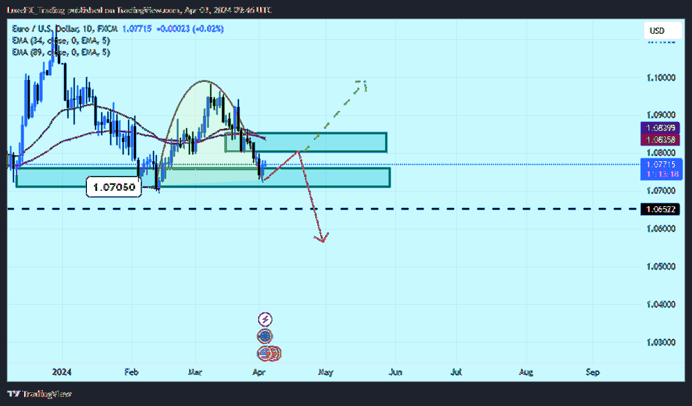
Task: Click the May label on time axis
Action: click(x=326, y=372)
